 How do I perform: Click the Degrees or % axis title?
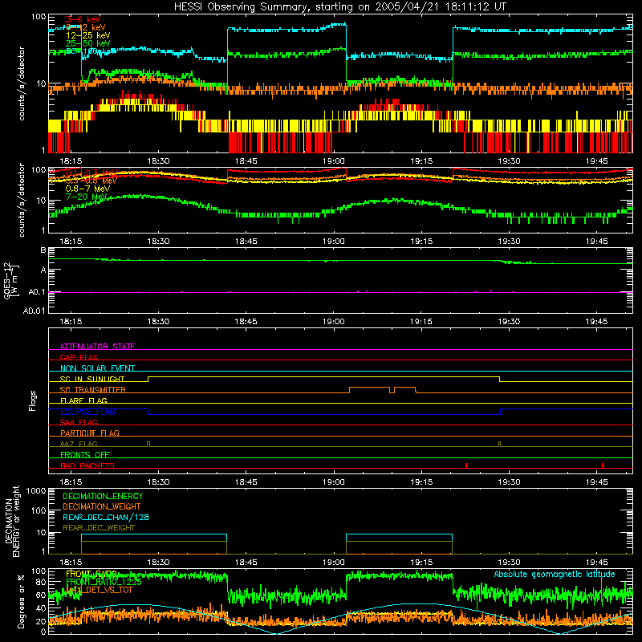pos(21,601)
